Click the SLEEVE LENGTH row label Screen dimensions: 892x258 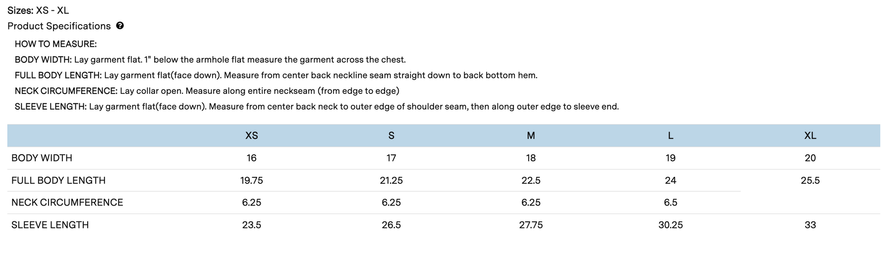(x=50, y=225)
